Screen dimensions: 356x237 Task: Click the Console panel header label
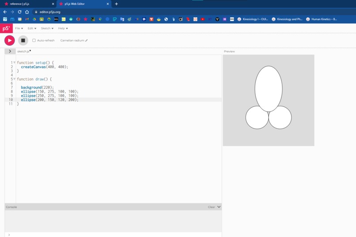11,207
